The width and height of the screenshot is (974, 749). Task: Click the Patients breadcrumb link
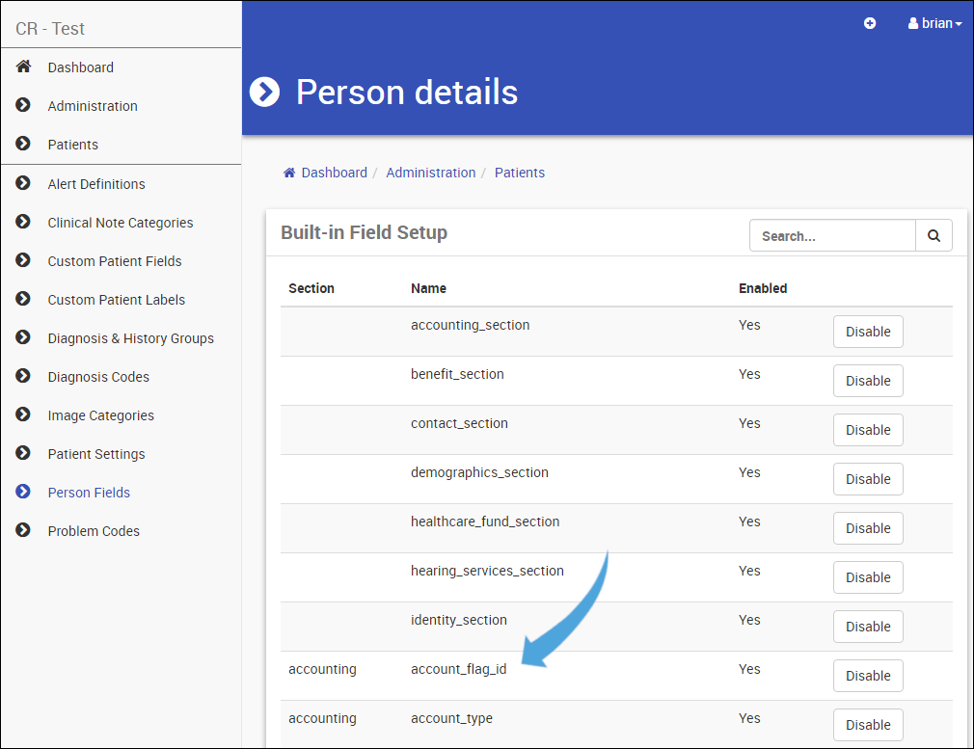click(520, 173)
